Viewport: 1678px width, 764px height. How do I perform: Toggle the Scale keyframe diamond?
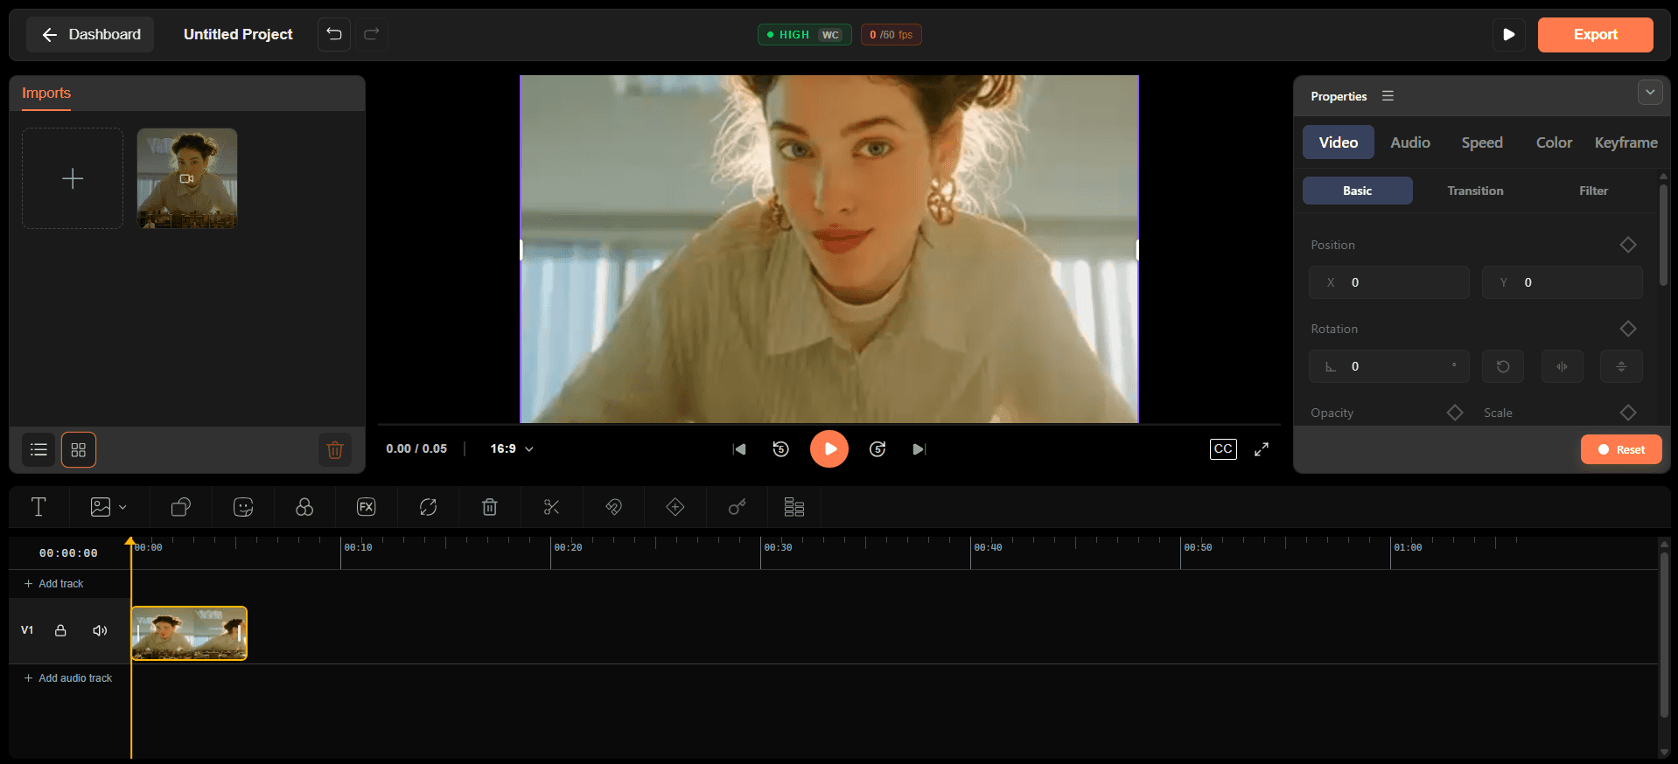(x=1628, y=413)
